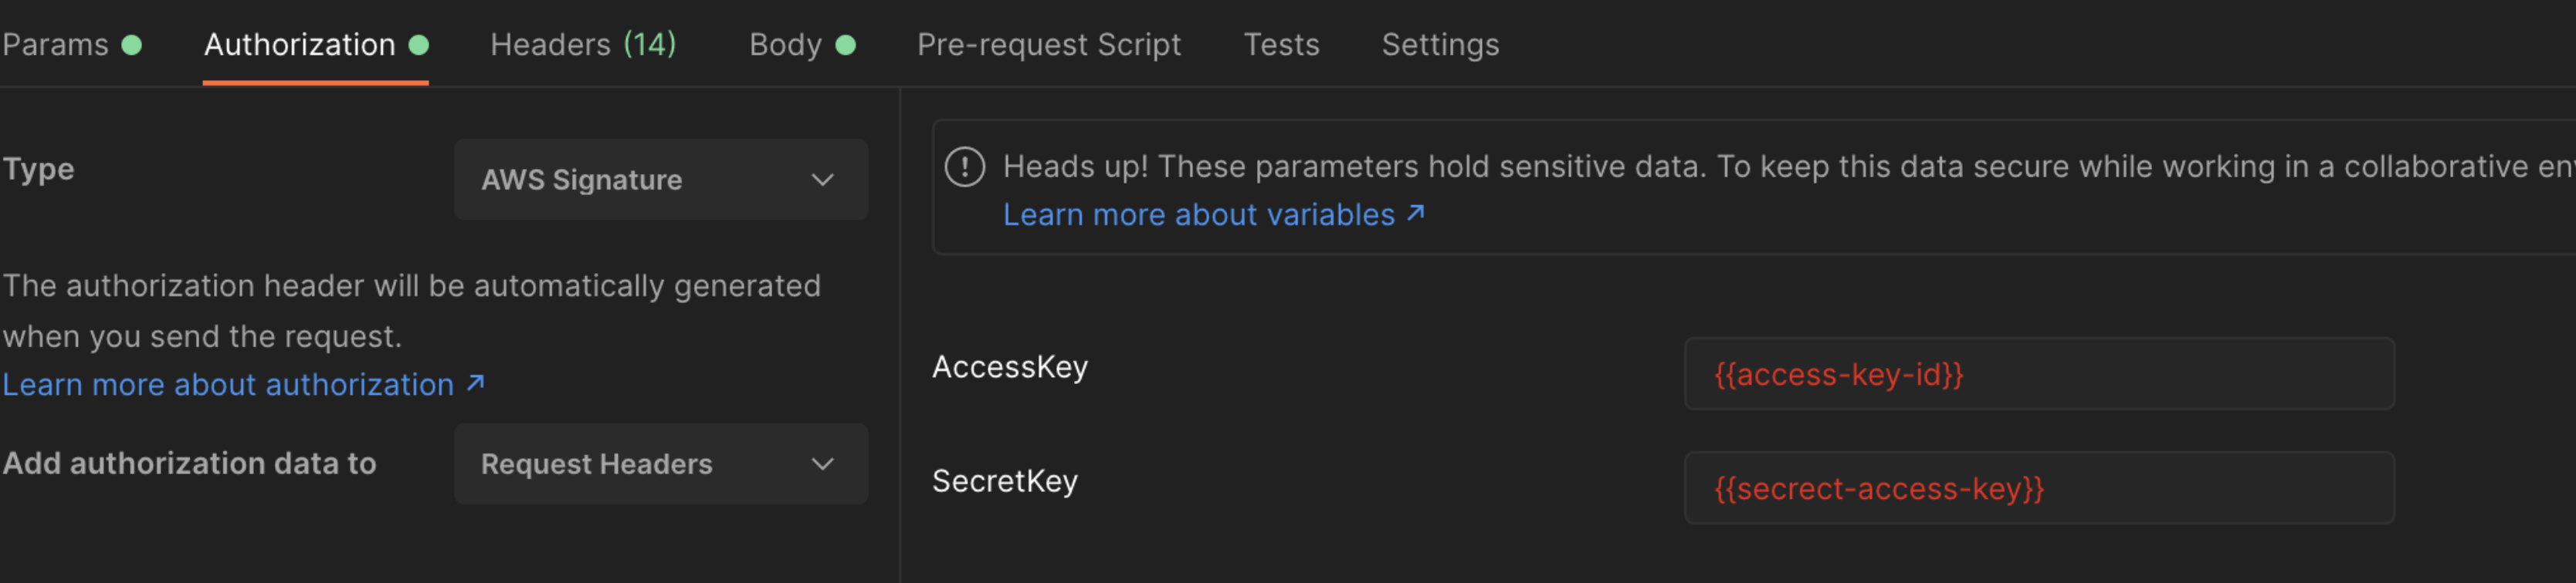Open Learn more about variables link
2576x583 pixels.
pyautogui.click(x=1198, y=214)
